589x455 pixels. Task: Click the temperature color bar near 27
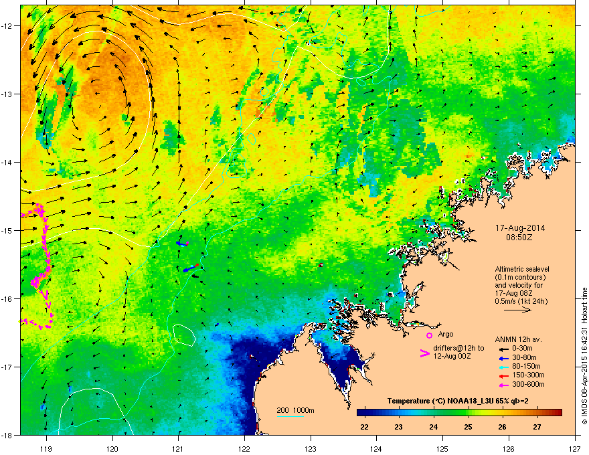pos(537,413)
